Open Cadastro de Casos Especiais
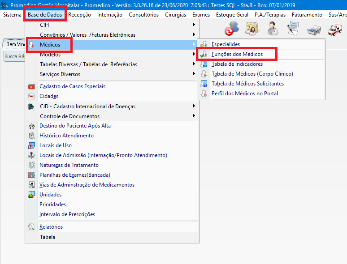The height and width of the screenshot is (264, 347). point(112,86)
